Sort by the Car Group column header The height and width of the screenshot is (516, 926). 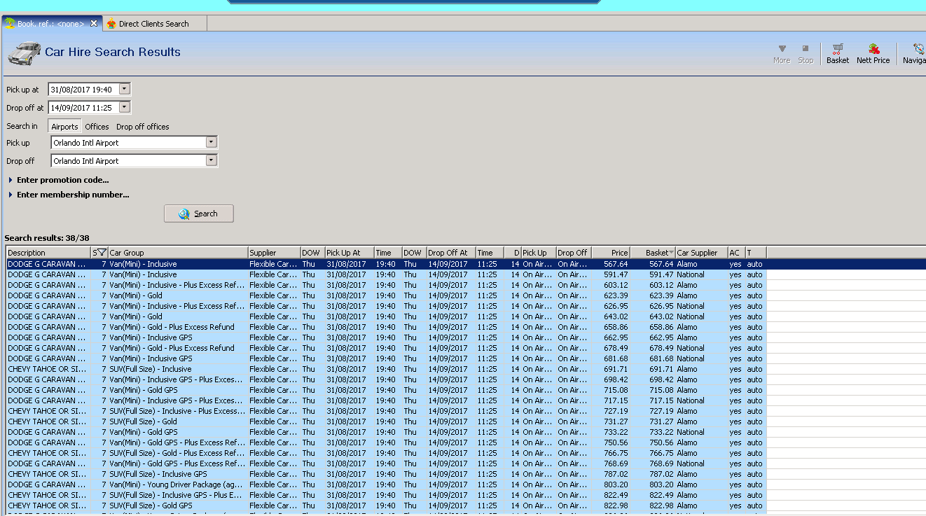pyautogui.click(x=178, y=253)
